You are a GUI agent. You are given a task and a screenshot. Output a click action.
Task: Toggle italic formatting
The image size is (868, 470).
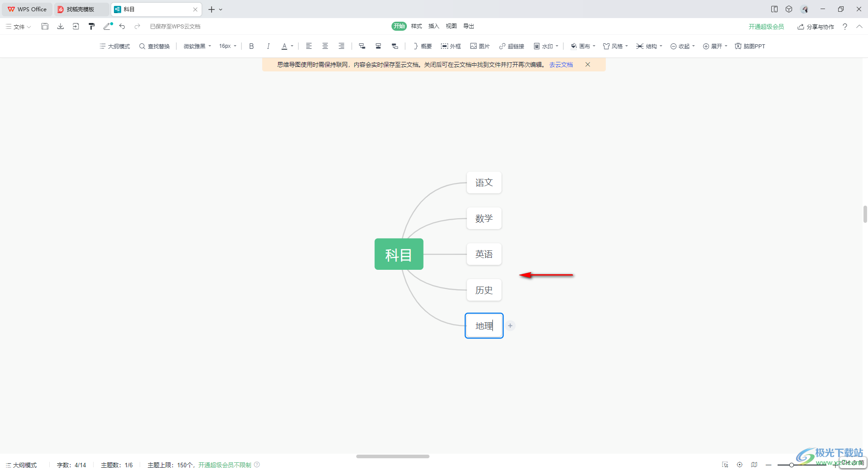pyautogui.click(x=268, y=46)
